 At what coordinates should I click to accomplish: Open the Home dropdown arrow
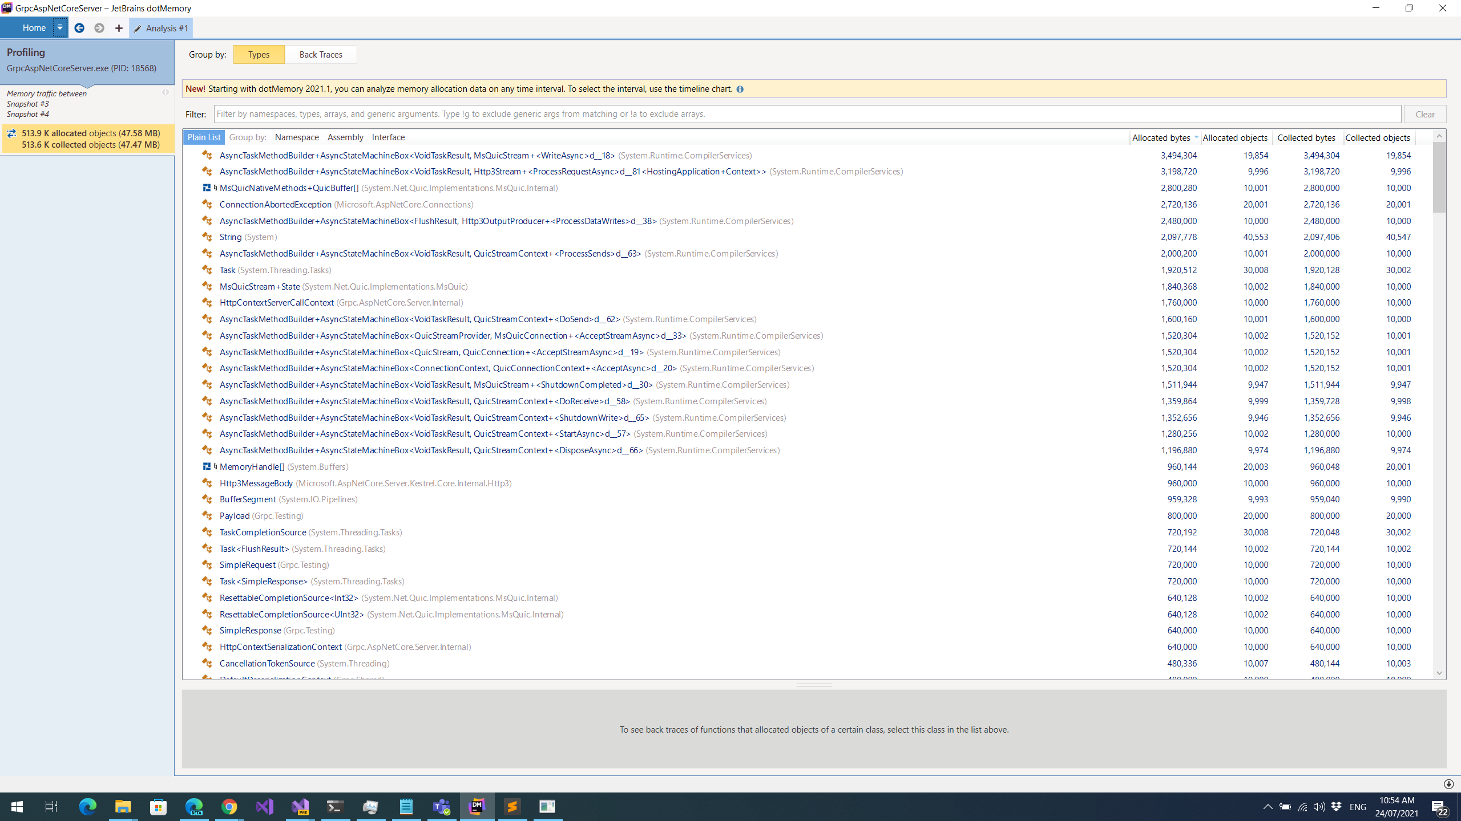tap(60, 27)
